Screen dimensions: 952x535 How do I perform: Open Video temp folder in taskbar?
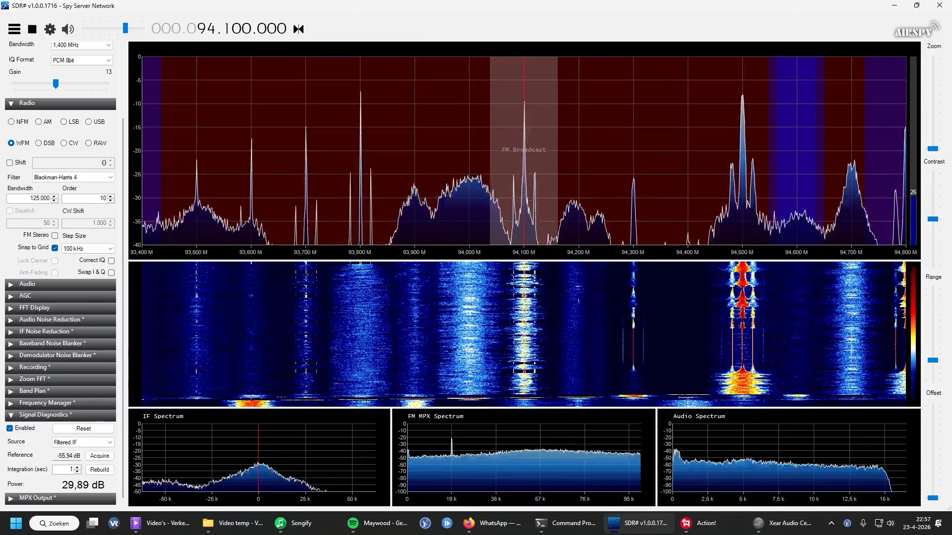pyautogui.click(x=233, y=523)
